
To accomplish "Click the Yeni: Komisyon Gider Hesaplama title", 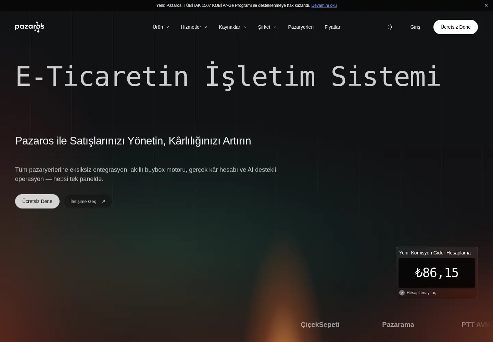I will (x=435, y=253).
